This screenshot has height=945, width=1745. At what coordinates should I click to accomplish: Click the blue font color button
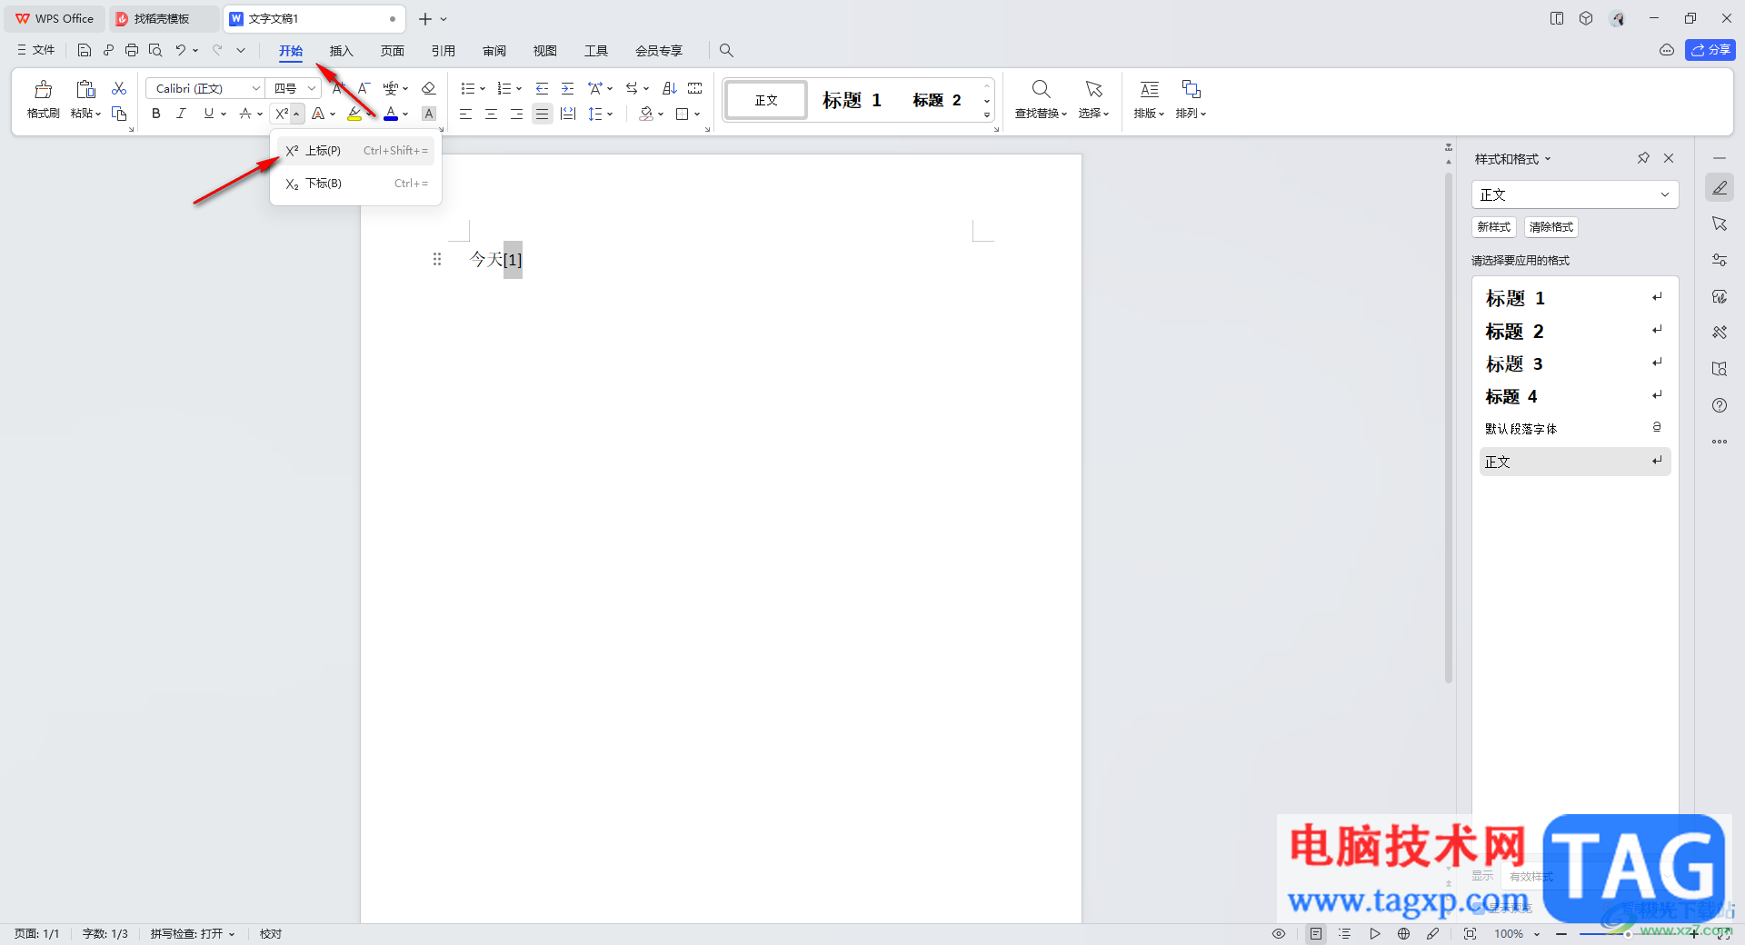point(391,114)
